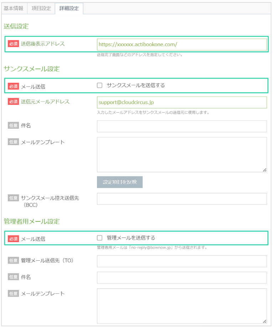Click the サンクスメール メールテンプレート text area

182,154
